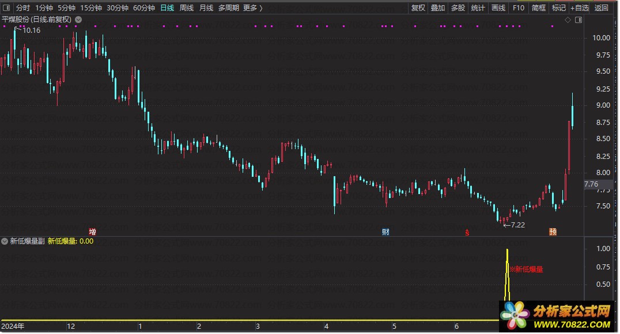Select the 1分钟 period tab

point(44,8)
